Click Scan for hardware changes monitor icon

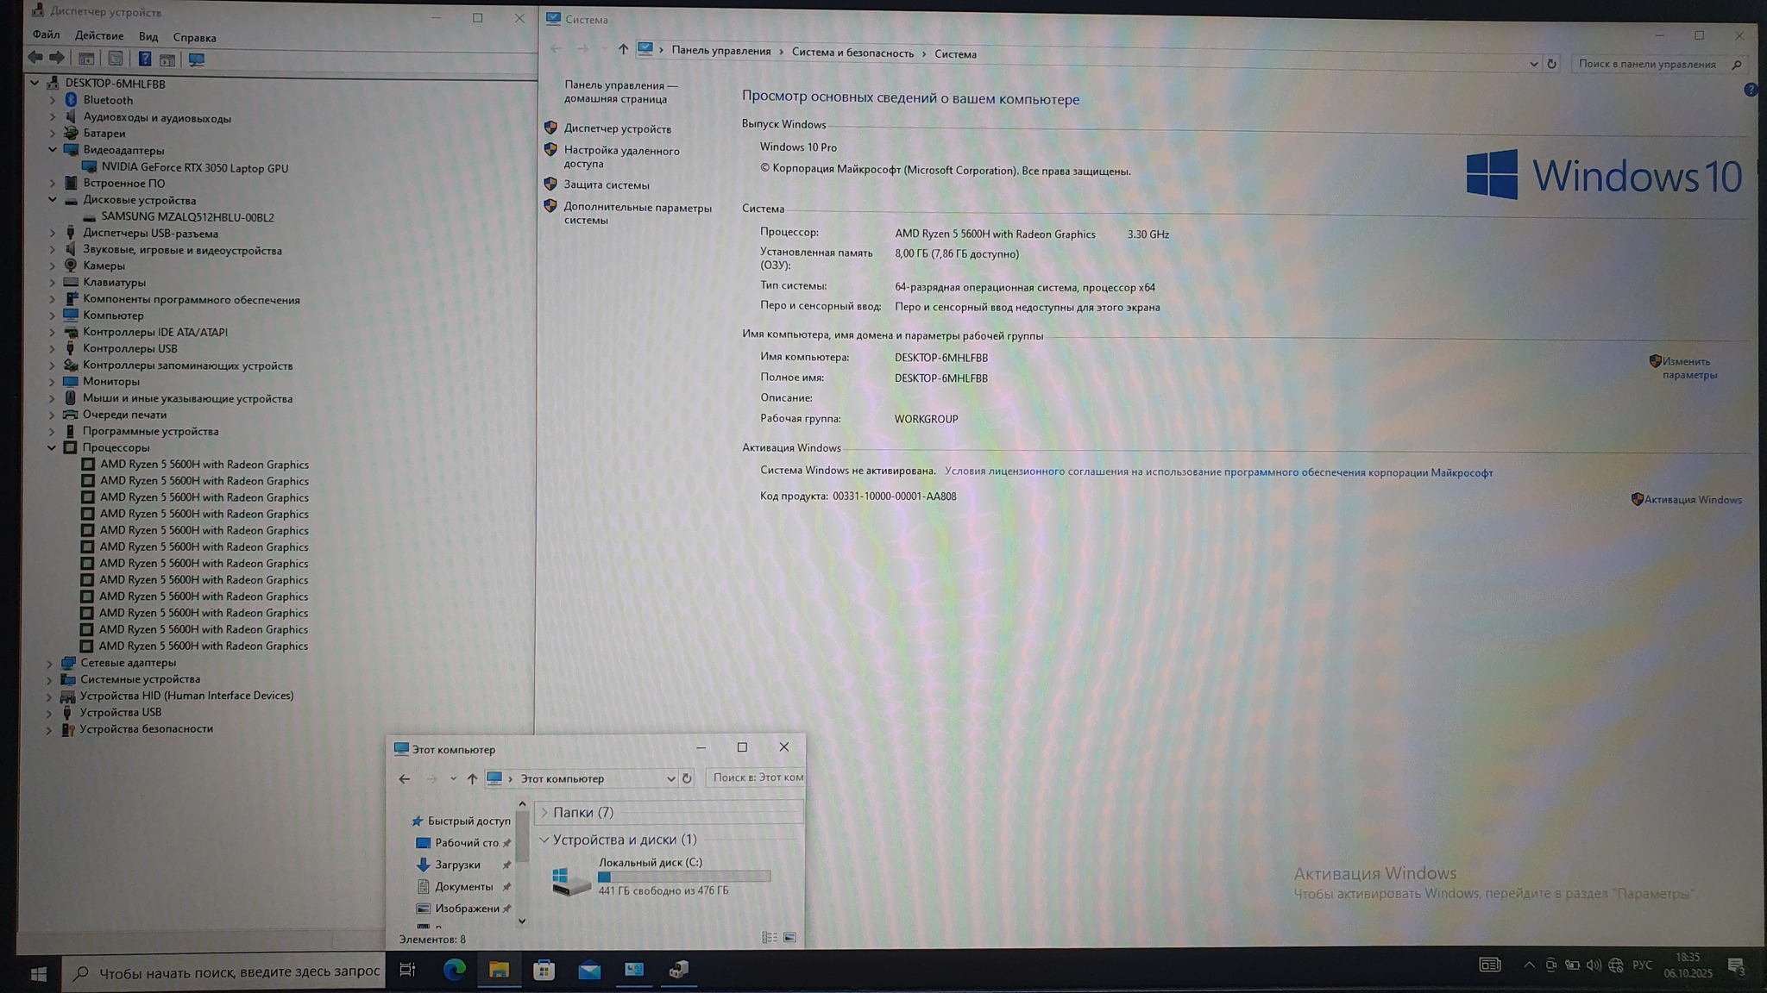197,59
